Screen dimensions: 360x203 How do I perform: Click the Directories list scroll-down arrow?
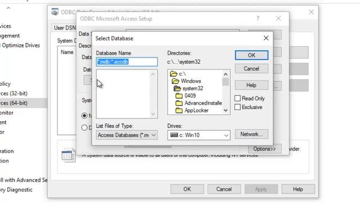(226, 111)
